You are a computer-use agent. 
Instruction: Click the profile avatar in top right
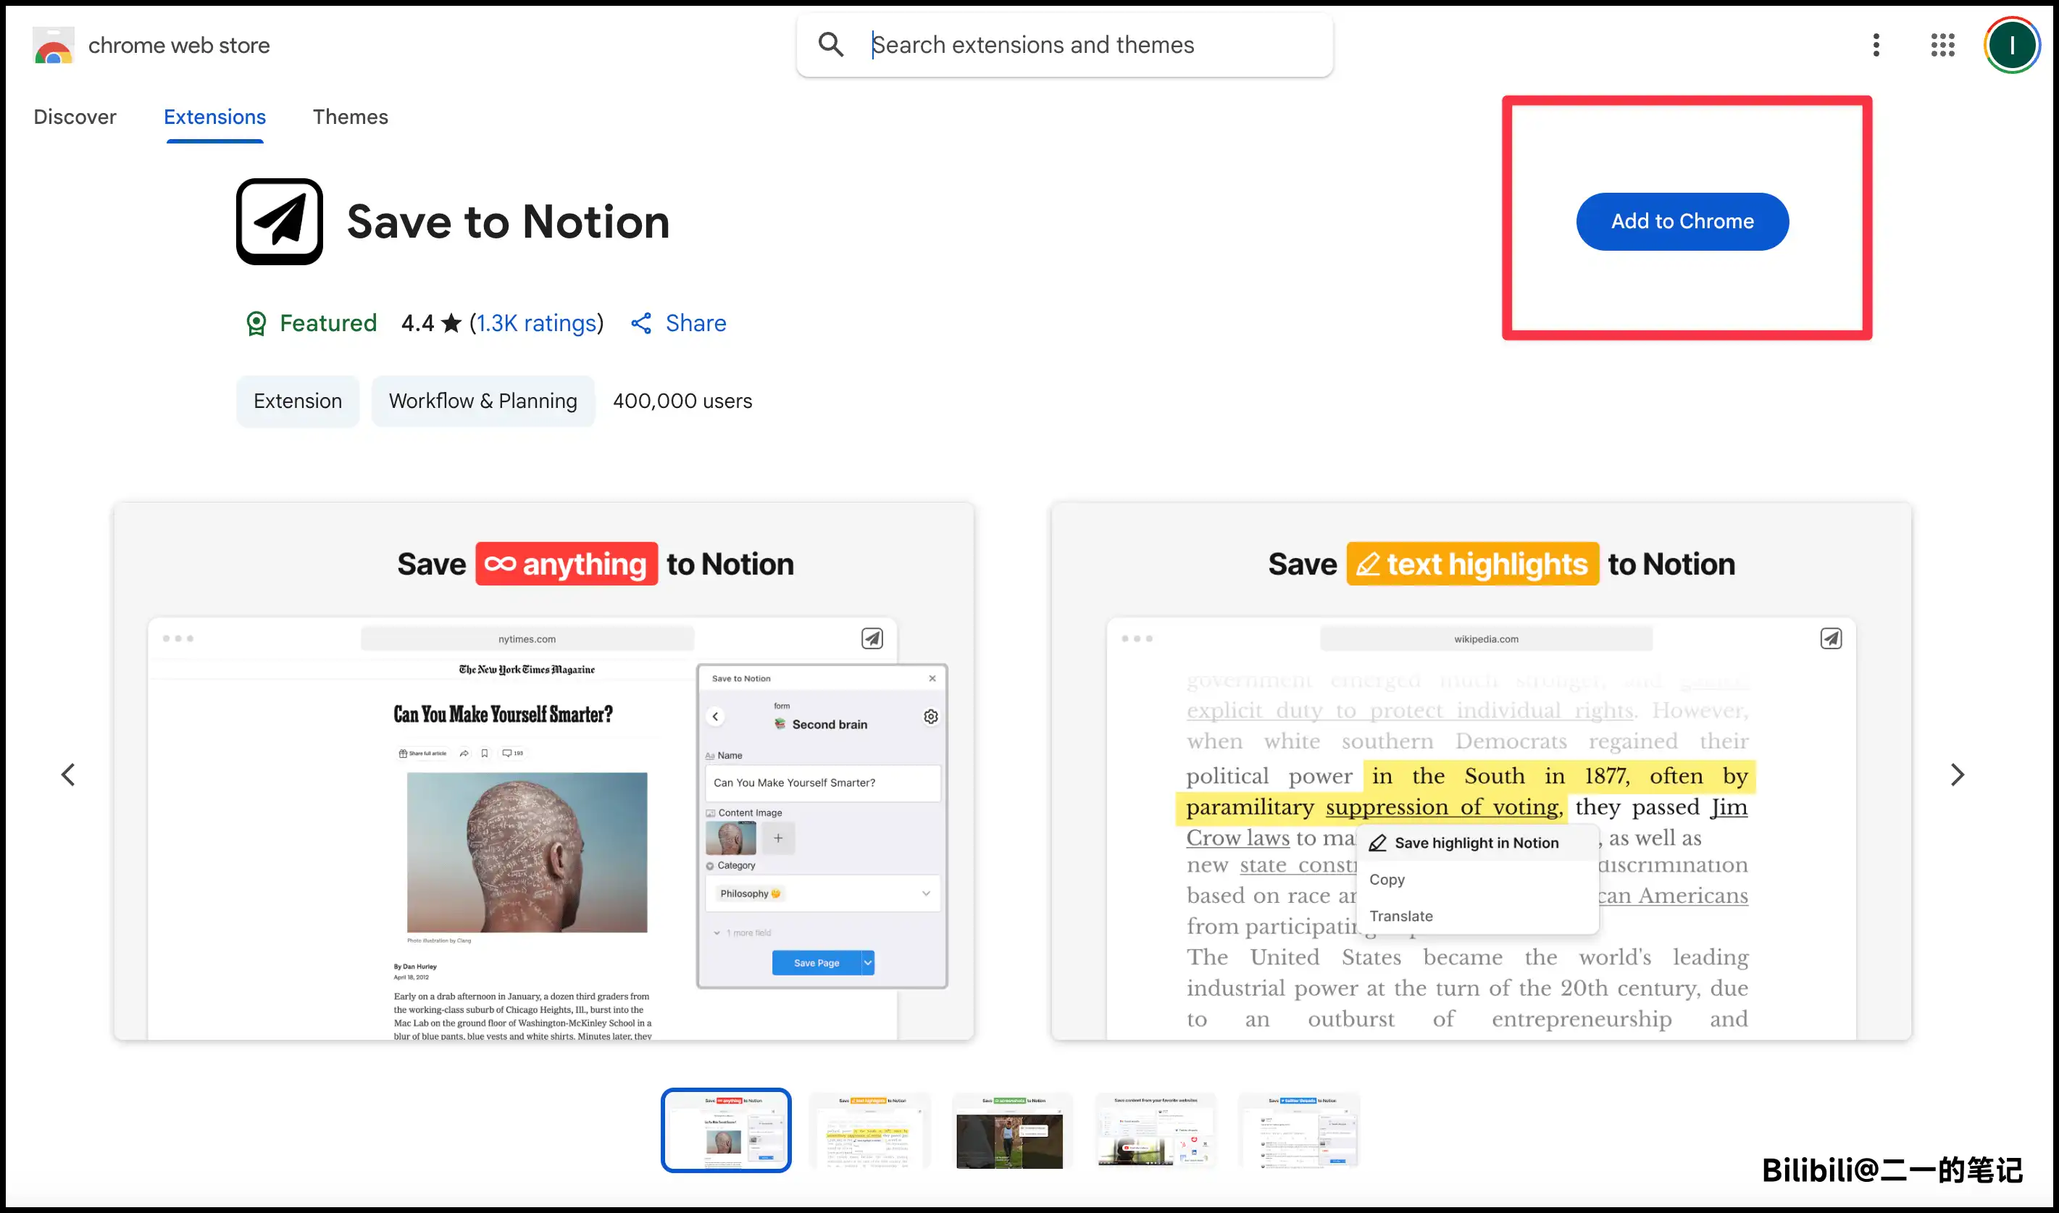[2013, 45]
